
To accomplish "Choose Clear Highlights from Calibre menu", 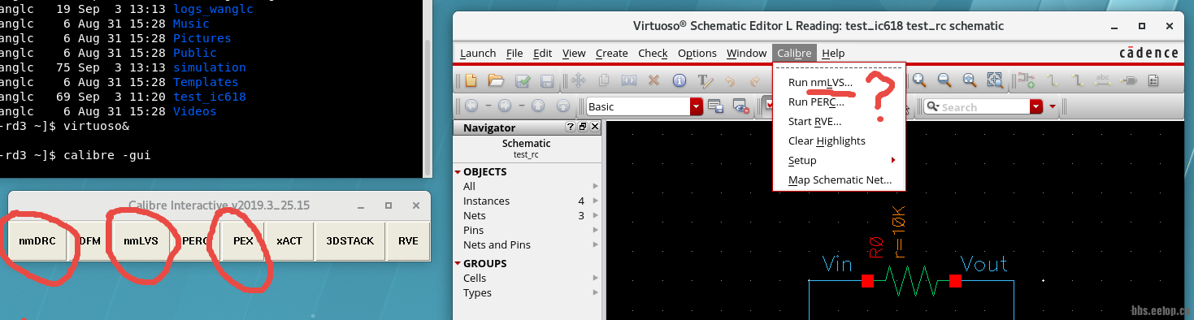I will 838,141.
